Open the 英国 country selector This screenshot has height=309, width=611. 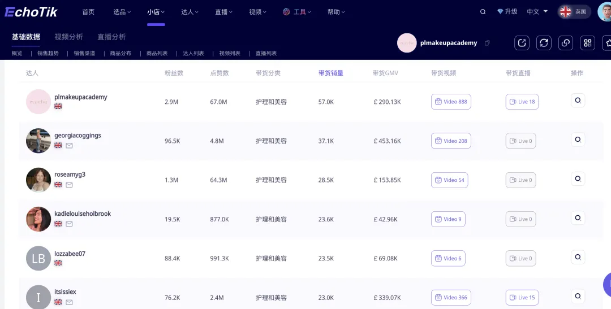pos(574,12)
